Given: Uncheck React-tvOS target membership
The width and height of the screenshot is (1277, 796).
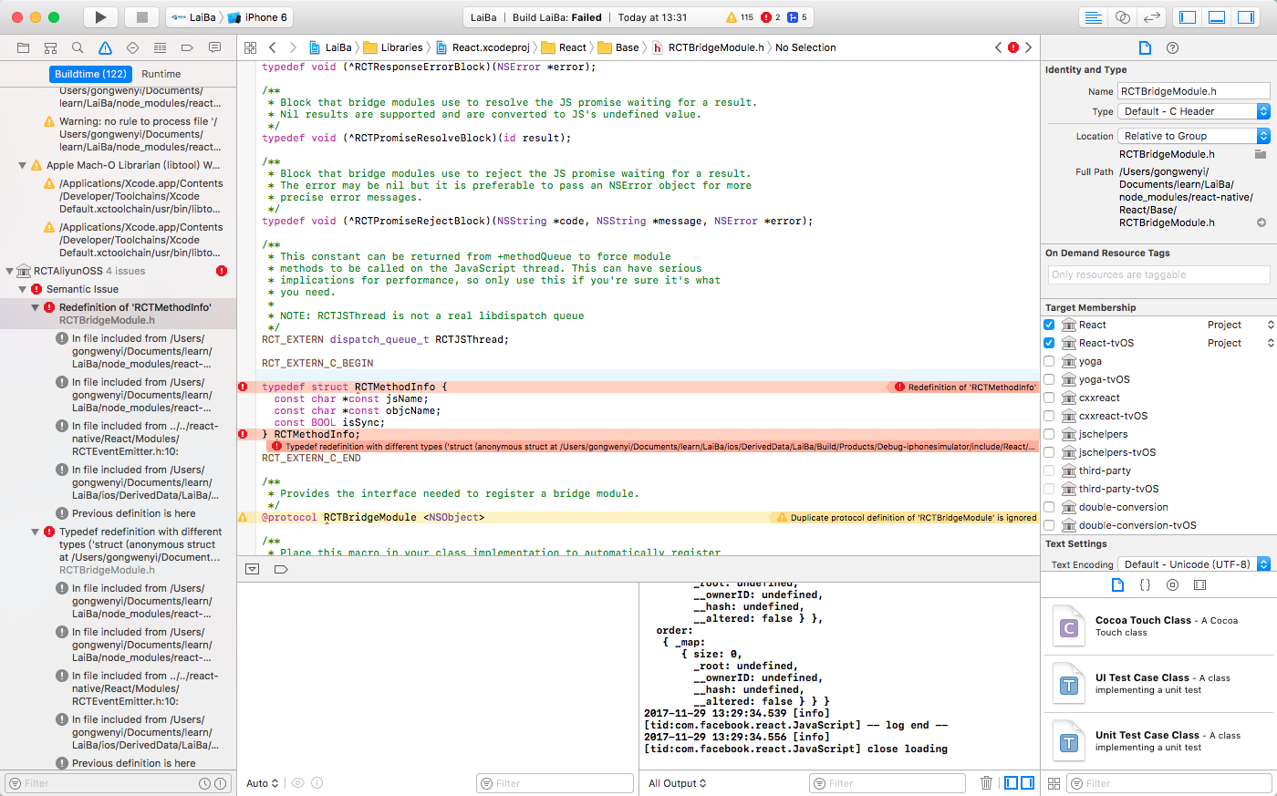Looking at the screenshot, I should click(x=1049, y=343).
